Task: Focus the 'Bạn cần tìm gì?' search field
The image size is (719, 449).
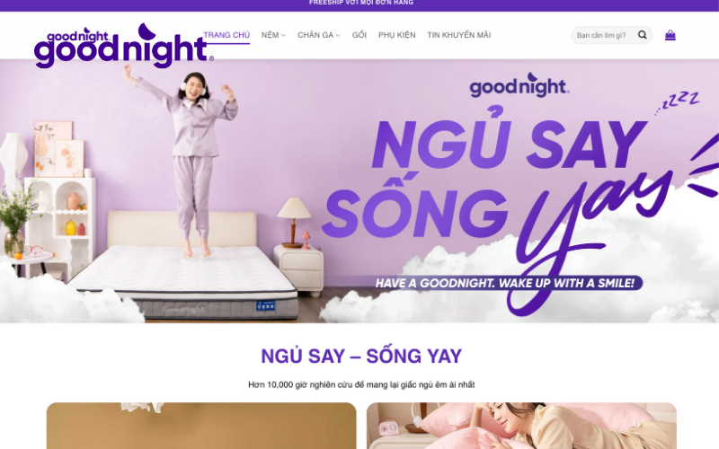Action: point(603,35)
